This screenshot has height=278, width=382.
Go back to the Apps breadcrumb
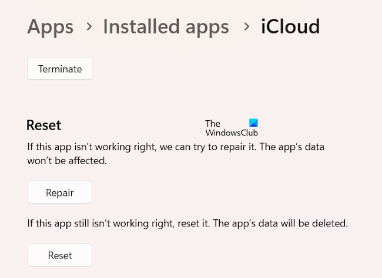(x=51, y=26)
